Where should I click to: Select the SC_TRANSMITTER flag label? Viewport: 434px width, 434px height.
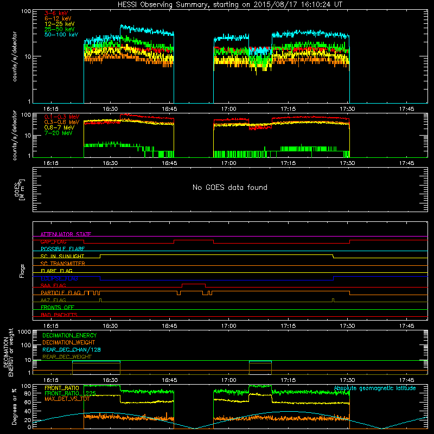tap(63, 264)
